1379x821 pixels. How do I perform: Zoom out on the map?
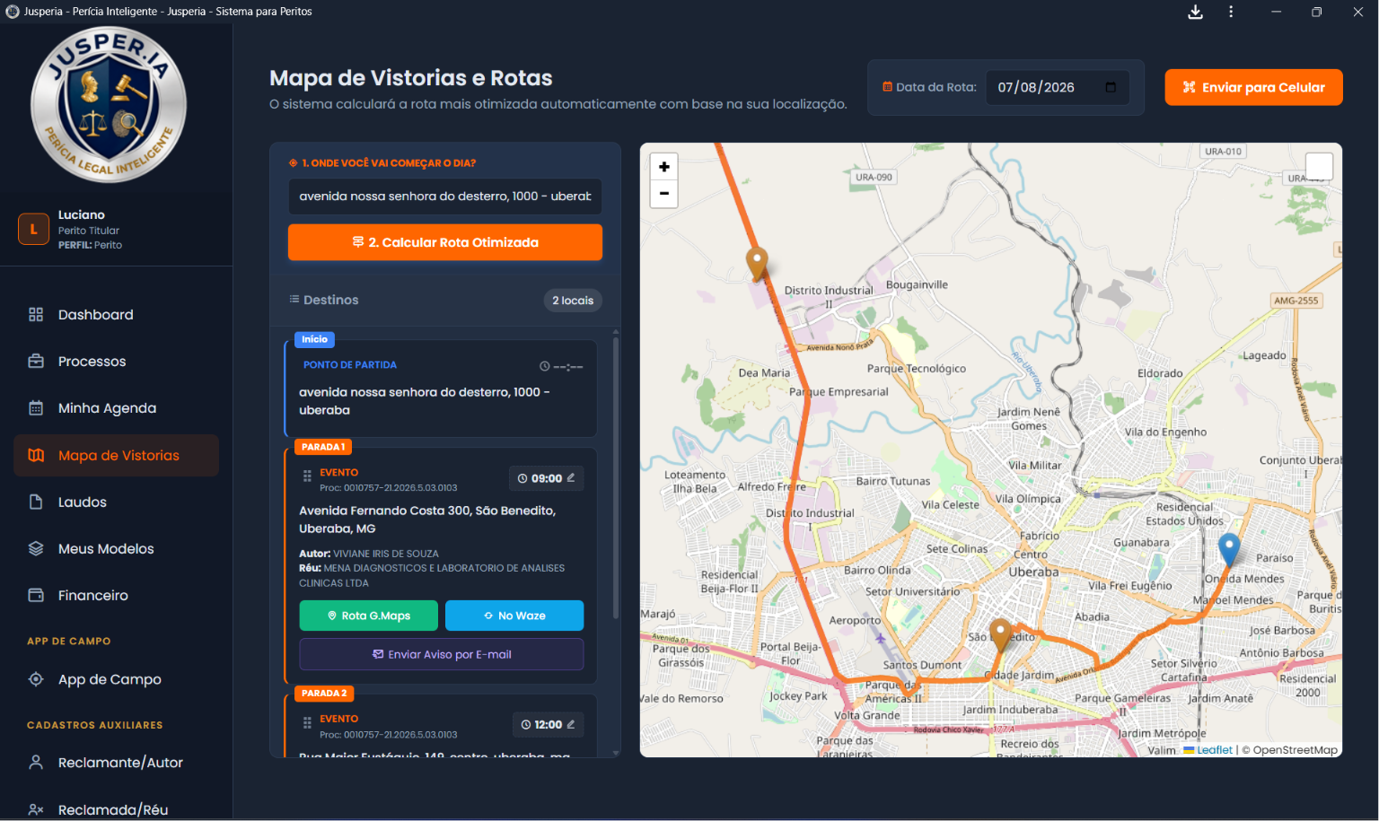tap(663, 194)
